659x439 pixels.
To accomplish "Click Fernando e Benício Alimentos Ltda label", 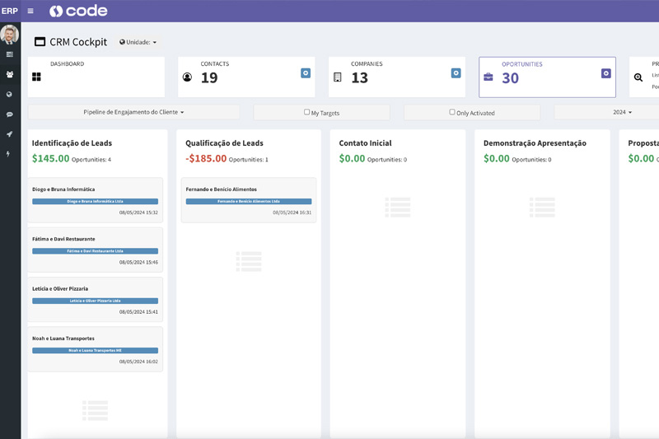I will click(x=248, y=201).
